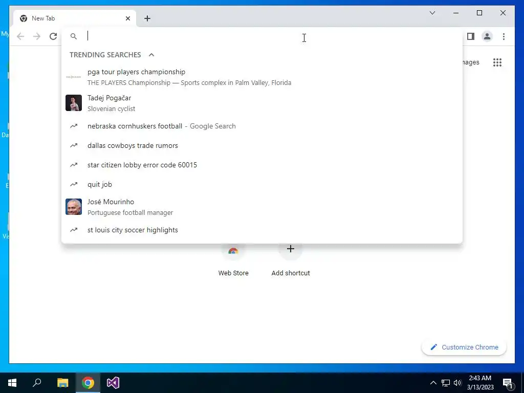The width and height of the screenshot is (524, 393).
Task: Click trending icon beside dallas cowboys
Action: point(74,145)
